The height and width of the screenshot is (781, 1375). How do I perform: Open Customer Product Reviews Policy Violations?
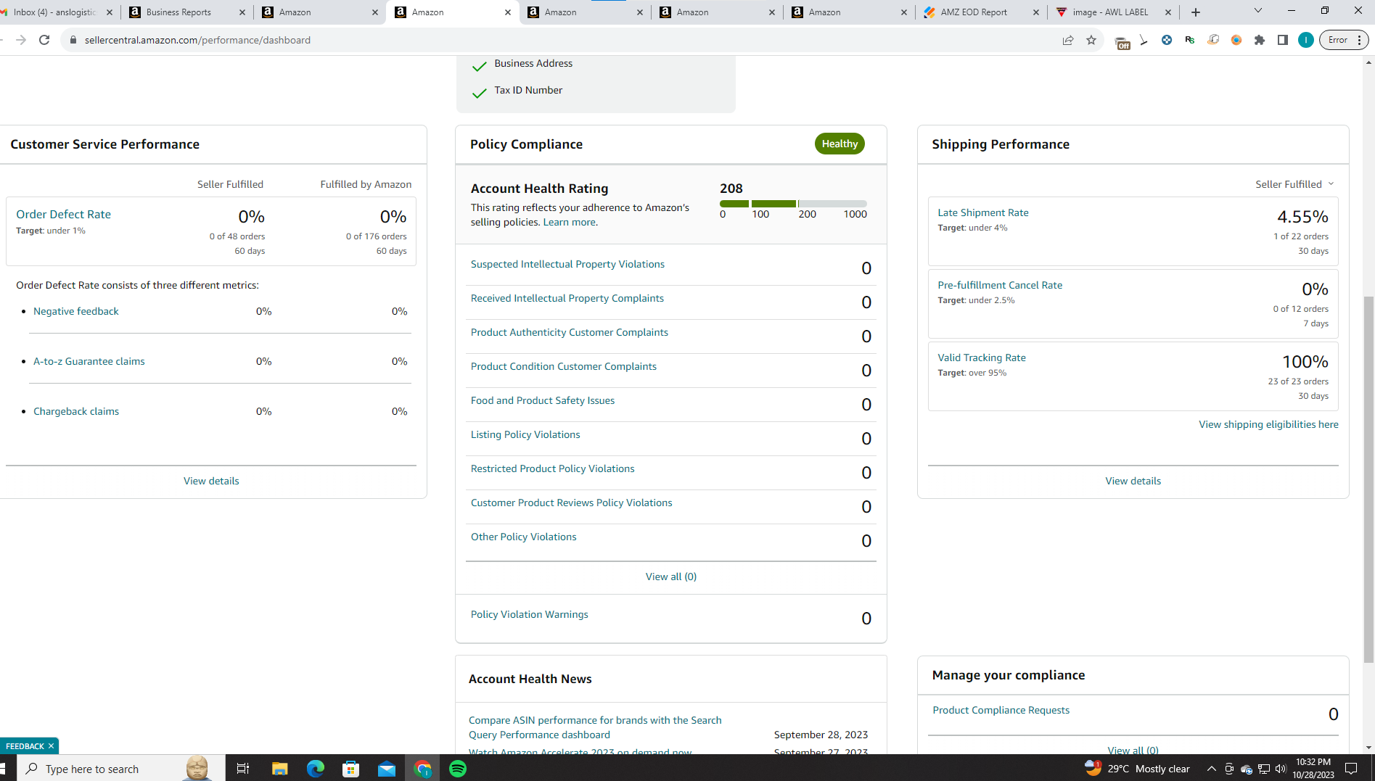pyautogui.click(x=571, y=503)
